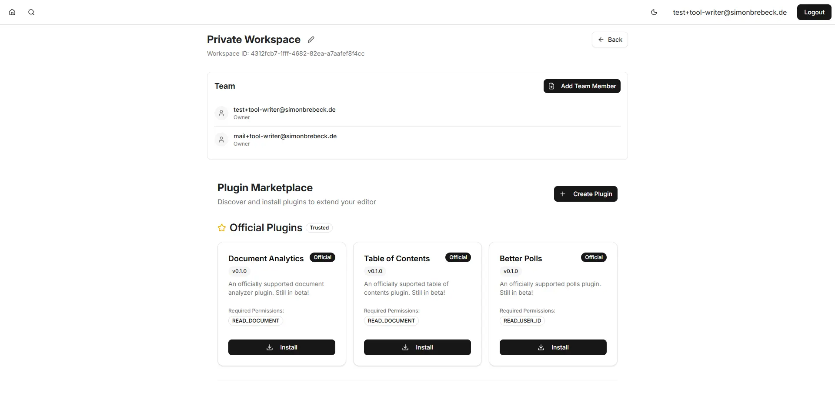Click Official badge on Document Analytics card
The width and height of the screenshot is (835, 396).
click(x=322, y=257)
